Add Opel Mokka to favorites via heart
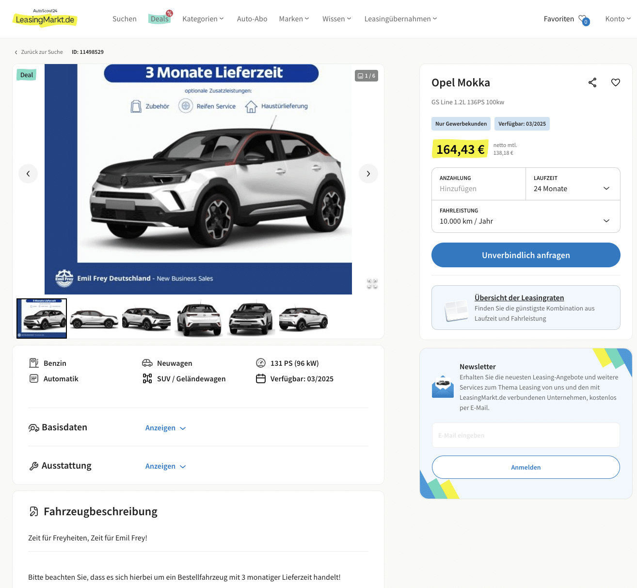Viewport: 637px width, 588px height. point(616,82)
